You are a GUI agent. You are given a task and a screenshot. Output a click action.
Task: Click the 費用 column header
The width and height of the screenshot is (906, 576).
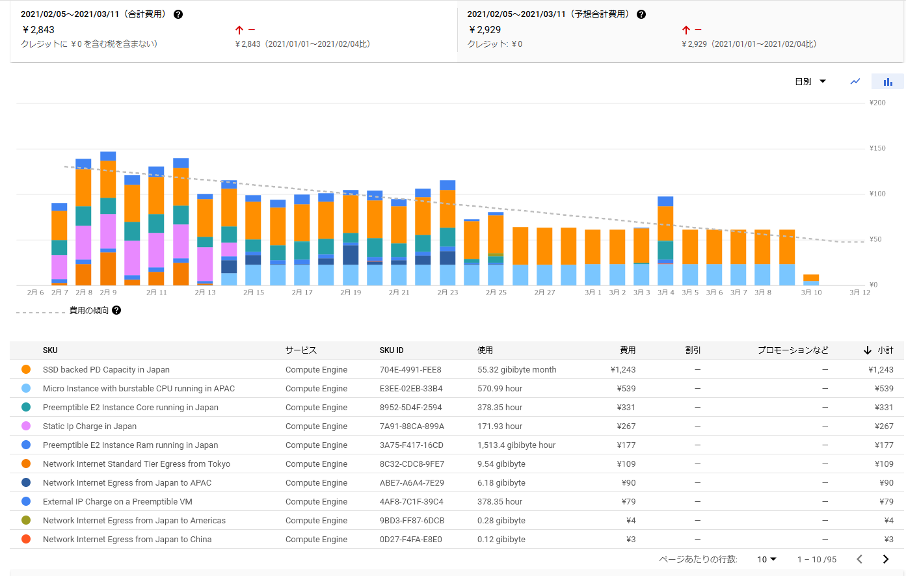(628, 350)
